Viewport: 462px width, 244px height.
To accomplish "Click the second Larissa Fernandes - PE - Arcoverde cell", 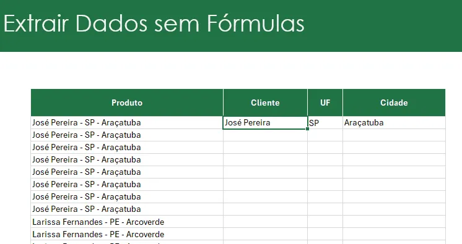I will [127, 234].
